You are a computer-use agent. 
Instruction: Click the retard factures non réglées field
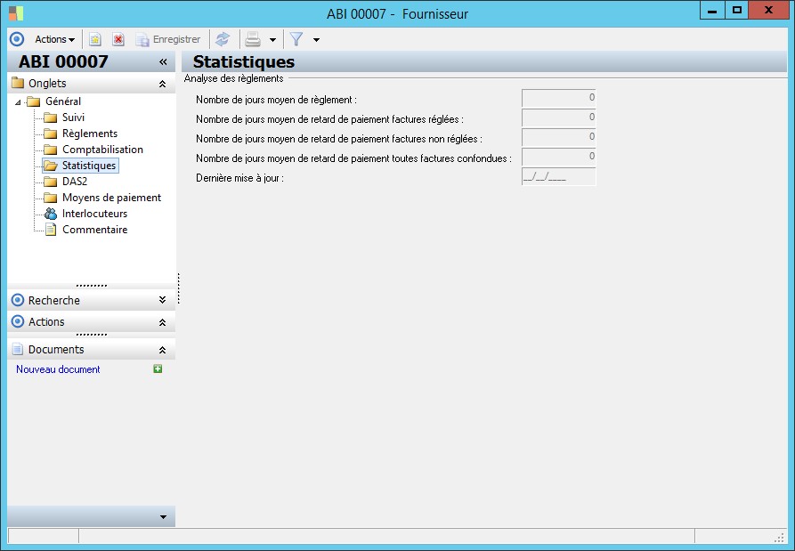(559, 137)
